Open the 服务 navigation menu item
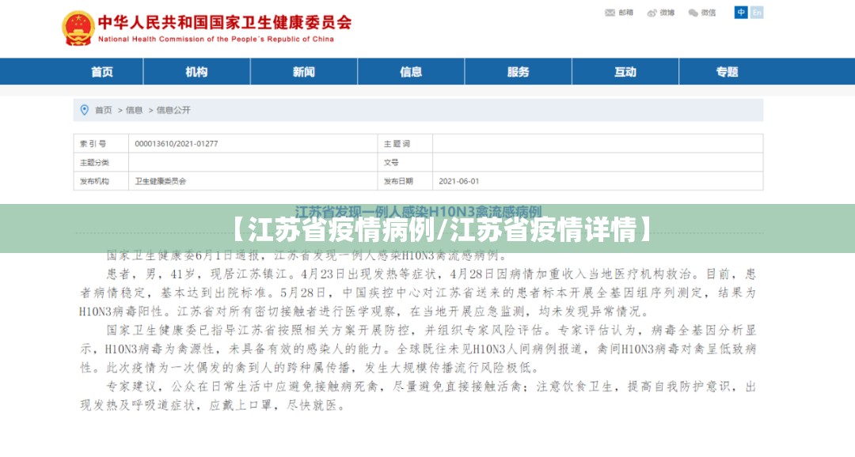The width and height of the screenshot is (855, 457). point(518,72)
